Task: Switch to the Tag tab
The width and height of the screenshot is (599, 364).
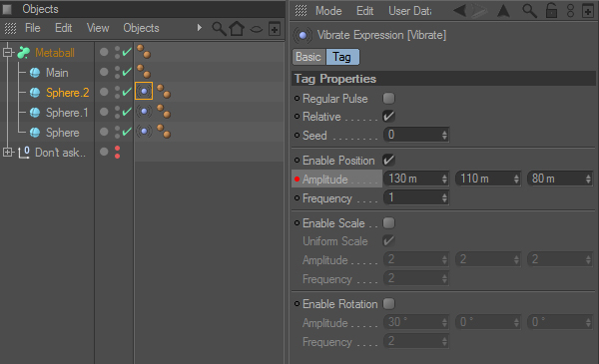Action: coord(341,57)
